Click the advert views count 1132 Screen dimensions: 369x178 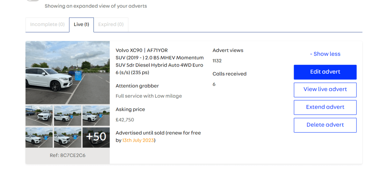tap(217, 61)
